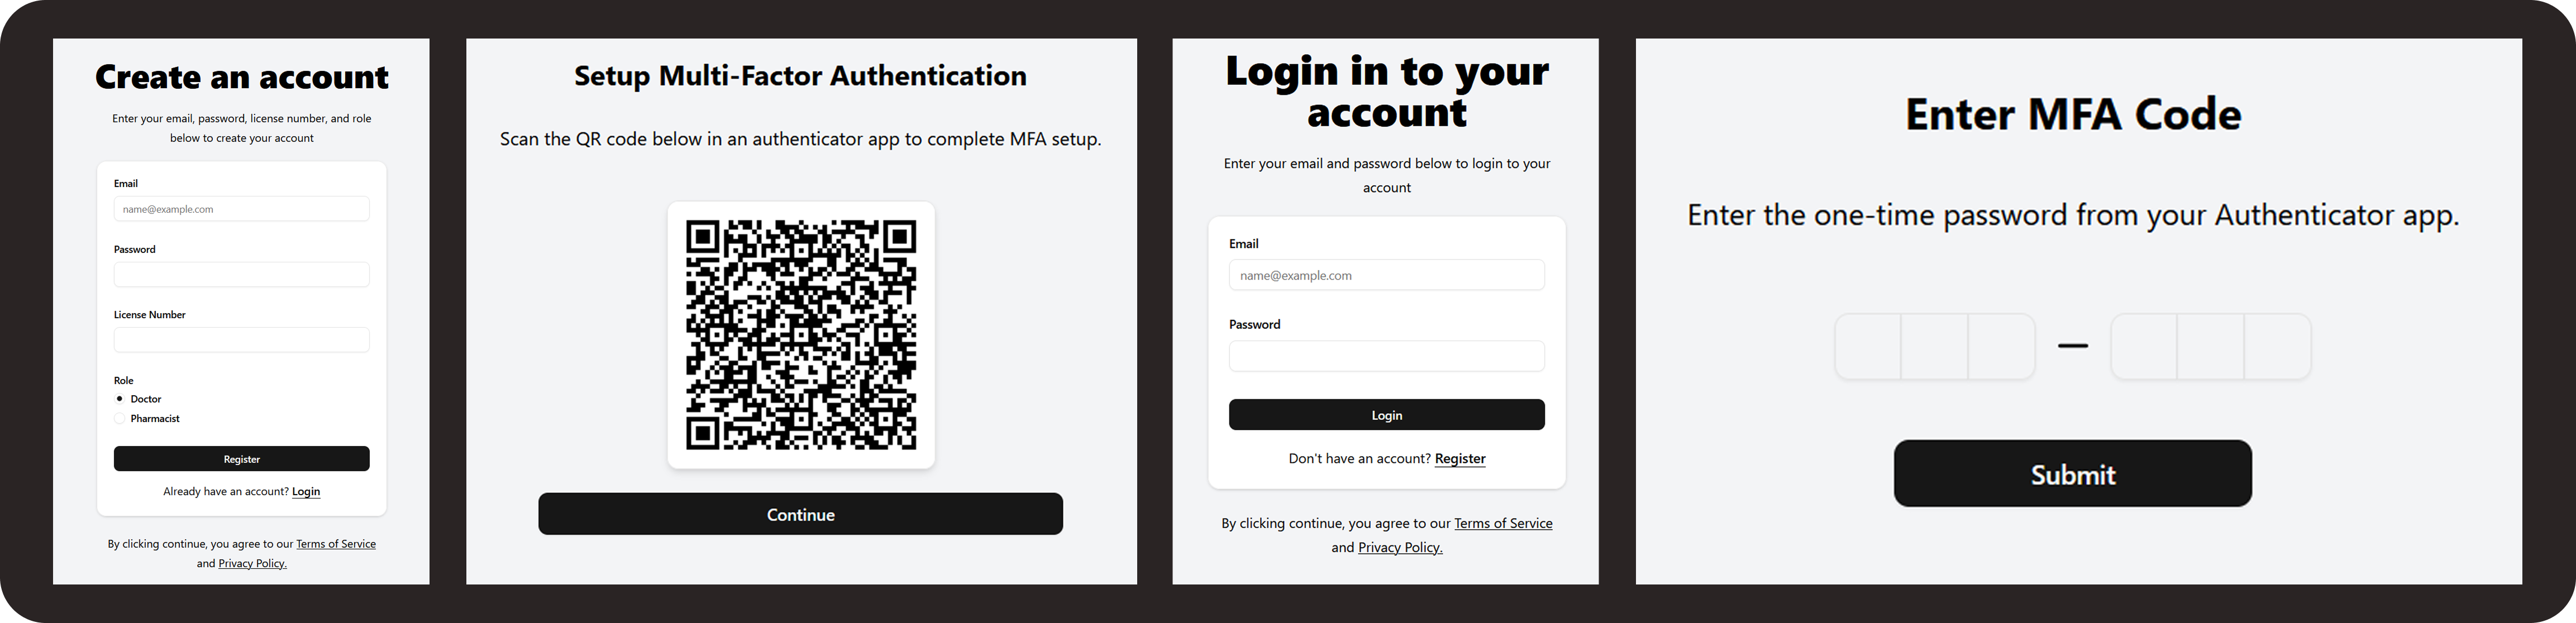Click the Password field on the login panel
2576x623 pixels.
pos(1387,356)
